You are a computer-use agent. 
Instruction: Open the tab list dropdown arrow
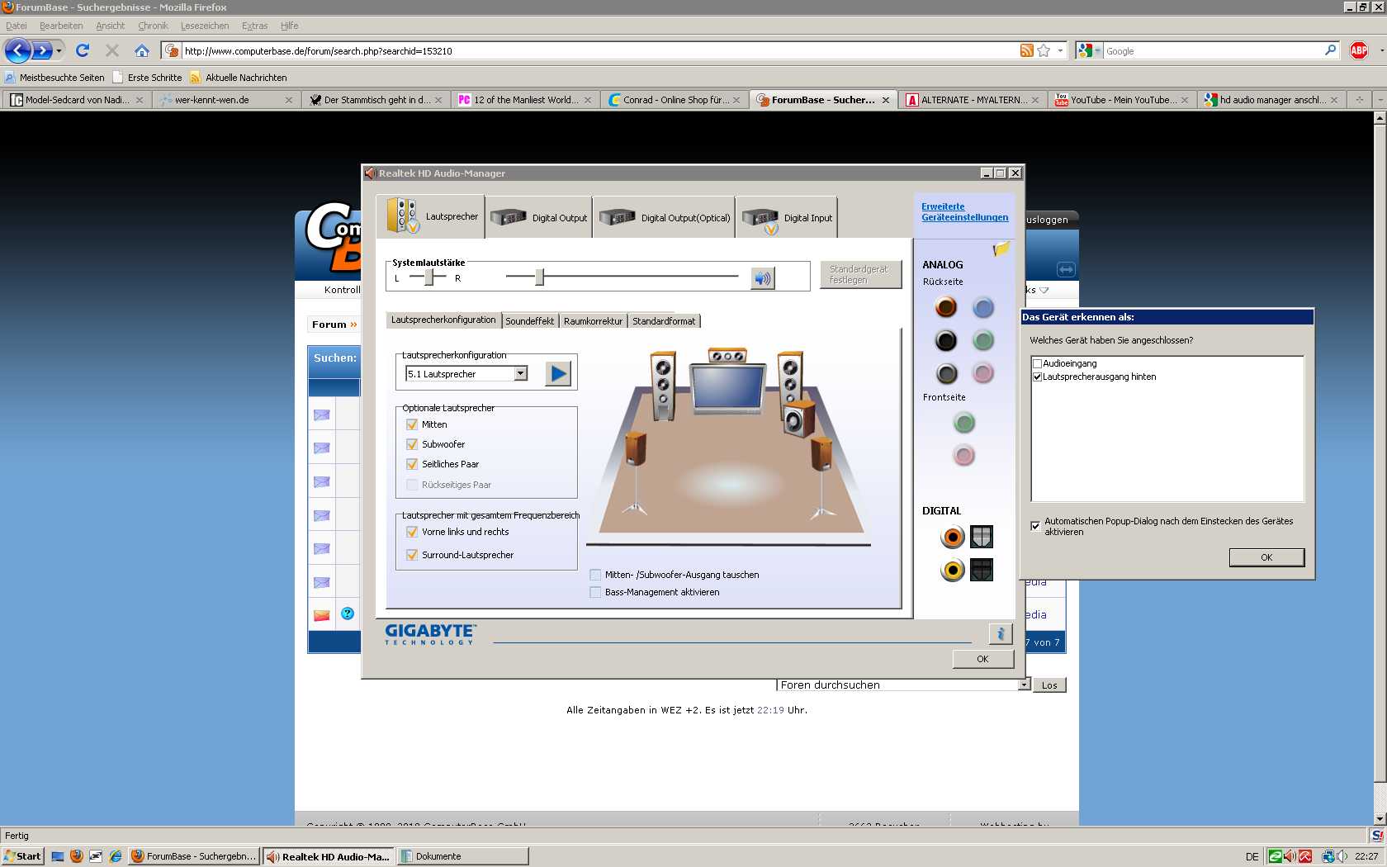click(1379, 100)
